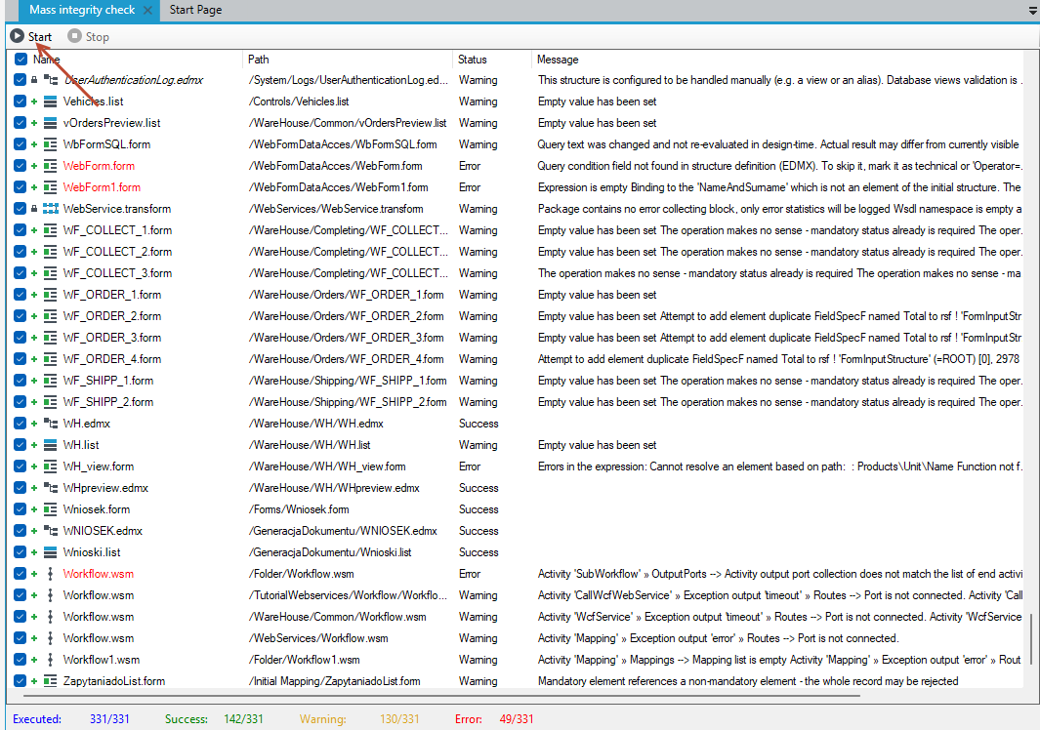Close the Mass integrity check tab
This screenshot has height=730, width=1040.
147,10
